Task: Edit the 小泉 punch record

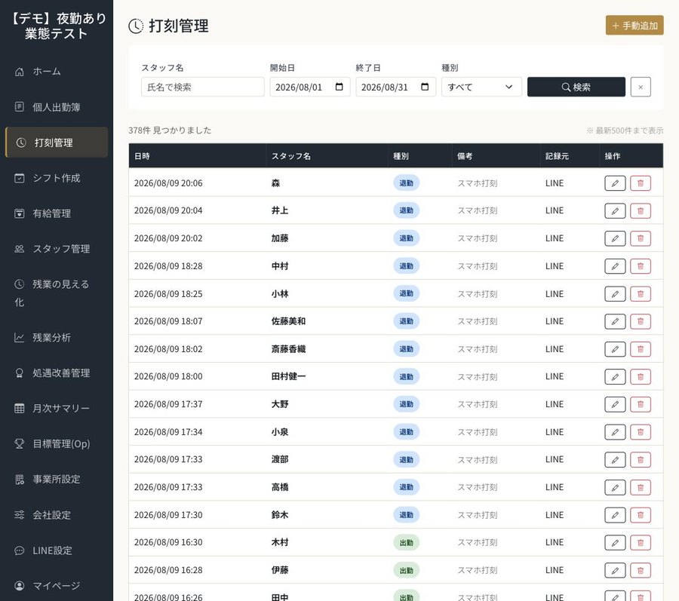Action: (614, 432)
